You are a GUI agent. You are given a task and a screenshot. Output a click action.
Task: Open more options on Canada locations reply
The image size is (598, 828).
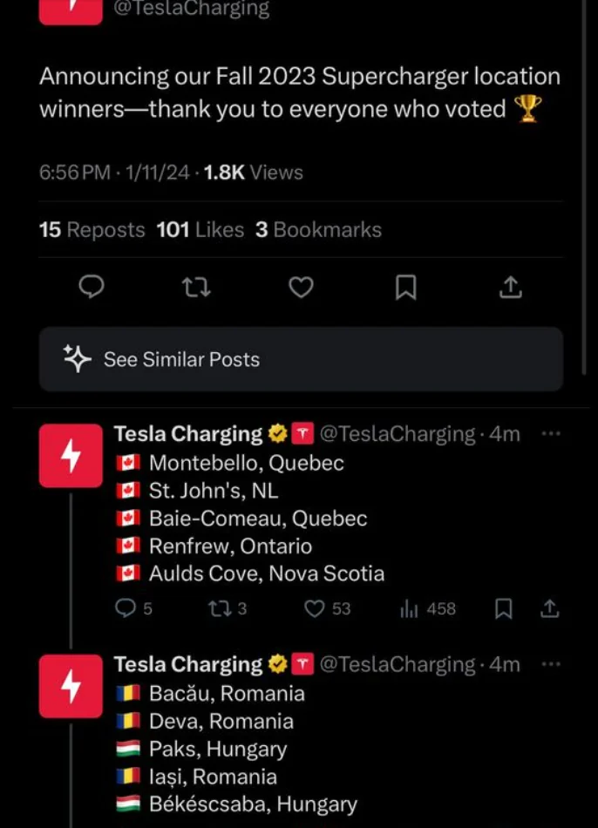coord(550,433)
